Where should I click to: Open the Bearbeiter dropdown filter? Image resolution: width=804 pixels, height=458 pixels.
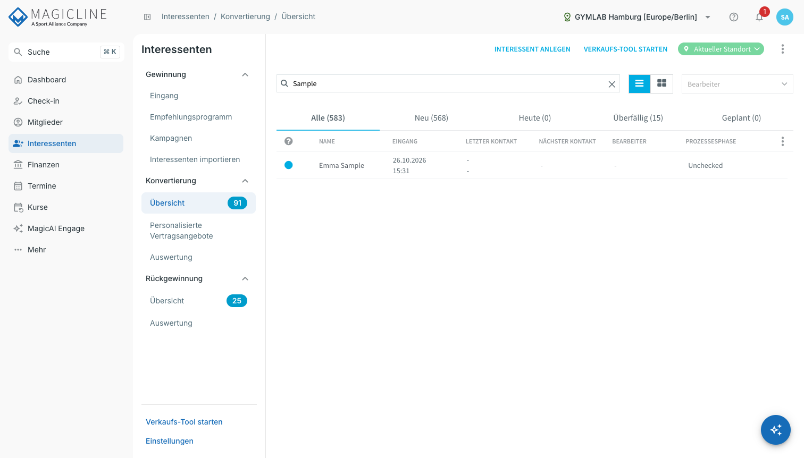pyautogui.click(x=738, y=84)
